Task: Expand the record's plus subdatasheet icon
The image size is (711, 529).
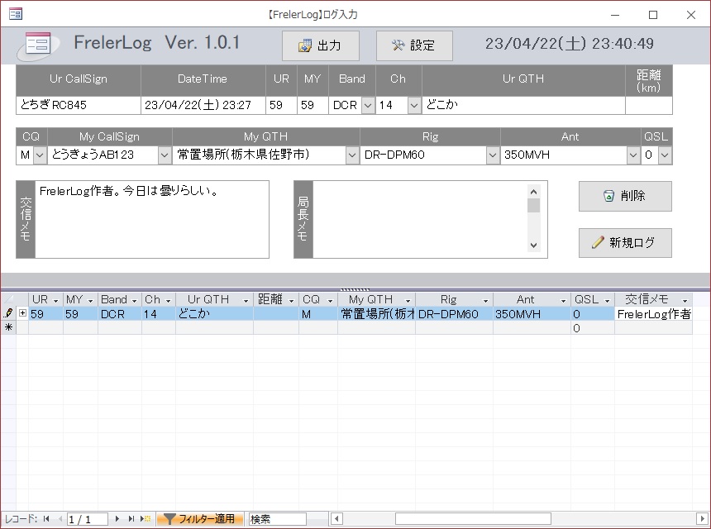Action: pyautogui.click(x=22, y=313)
